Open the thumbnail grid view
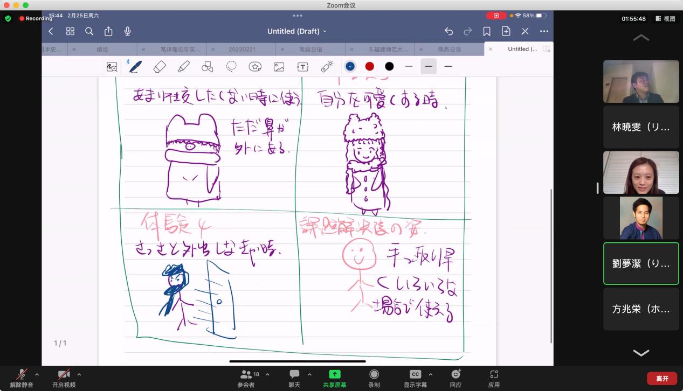This screenshot has width=683, height=391. 70,31
